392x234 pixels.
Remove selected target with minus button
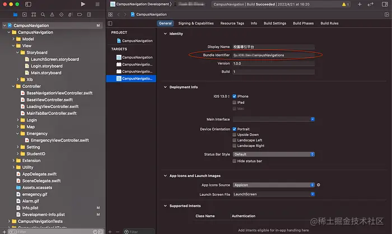[x=118, y=232]
